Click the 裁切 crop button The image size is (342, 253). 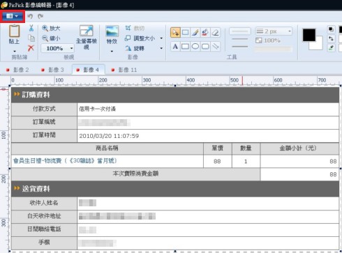point(135,28)
